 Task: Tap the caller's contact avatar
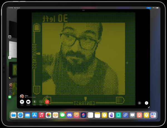tap(22, 96)
